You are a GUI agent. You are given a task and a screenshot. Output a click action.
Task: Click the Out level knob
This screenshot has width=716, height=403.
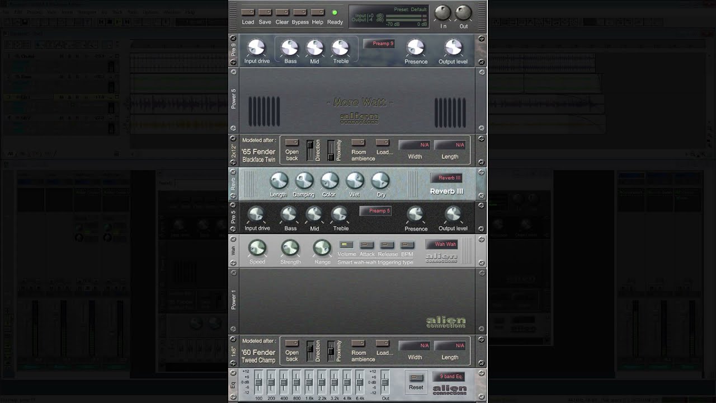coord(464,12)
